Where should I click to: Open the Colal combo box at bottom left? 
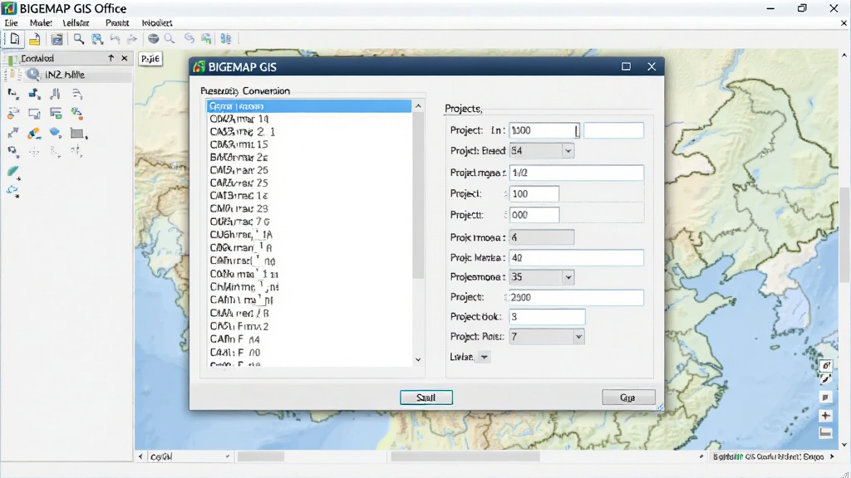point(189,457)
